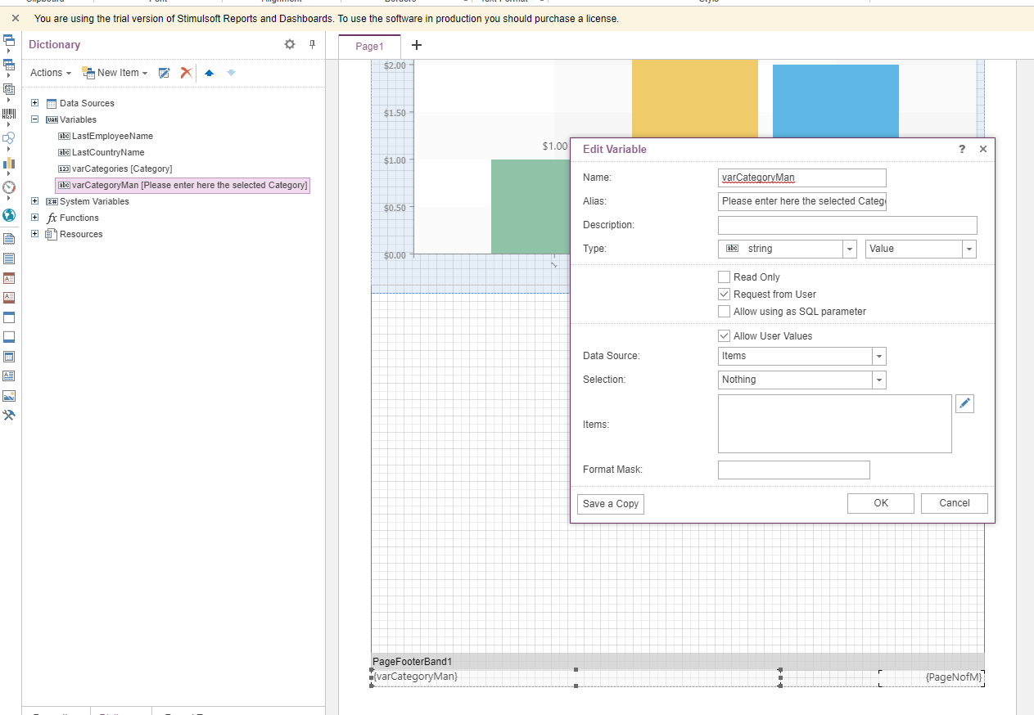Select the Map globe component in the toolbox

pyautogui.click(x=9, y=215)
